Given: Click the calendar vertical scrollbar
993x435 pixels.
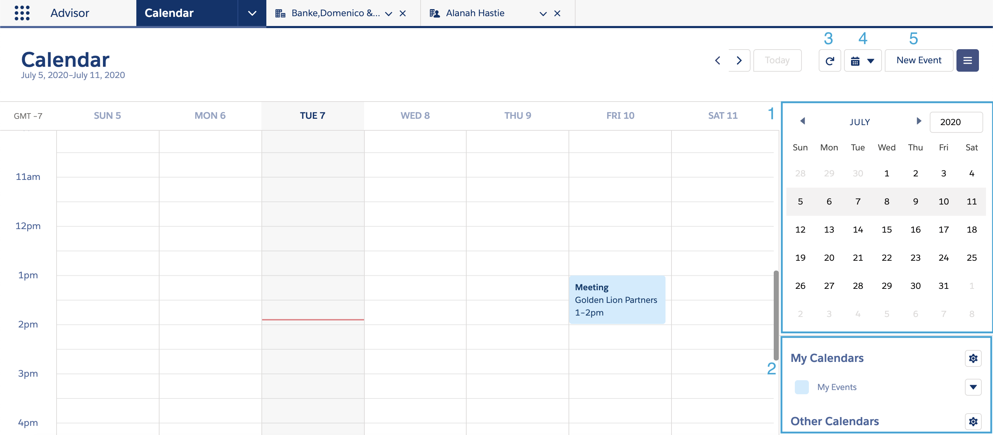Looking at the screenshot, I should point(775,315).
